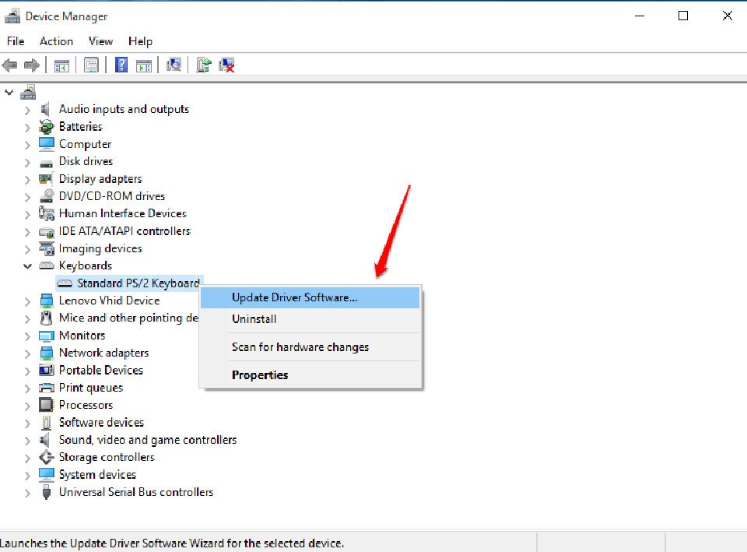Click Scan for hardware changes context option
The image size is (747, 552).
300,346
